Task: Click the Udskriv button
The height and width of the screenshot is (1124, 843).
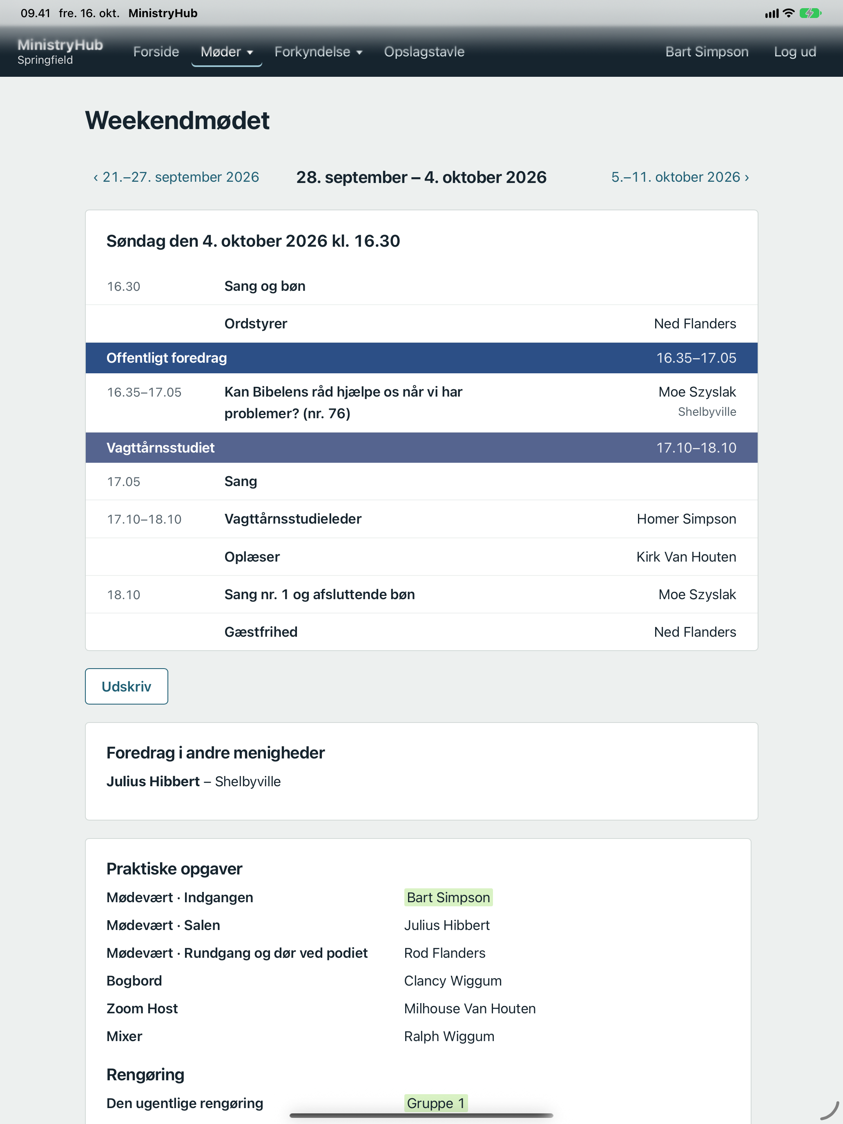Action: pos(127,687)
